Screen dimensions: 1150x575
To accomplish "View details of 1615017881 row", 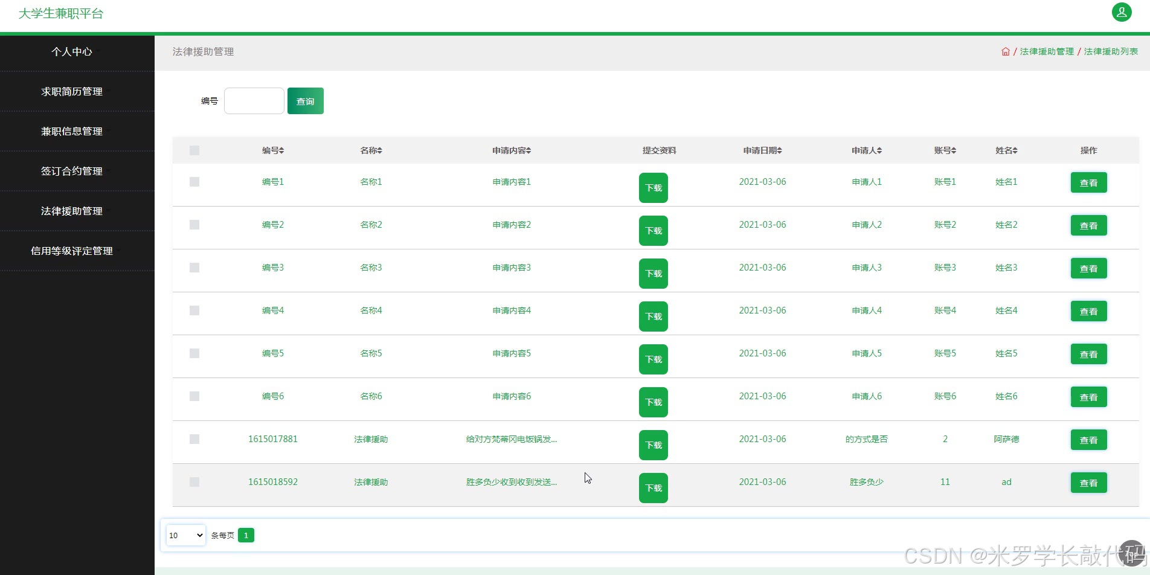I will pyautogui.click(x=1089, y=440).
